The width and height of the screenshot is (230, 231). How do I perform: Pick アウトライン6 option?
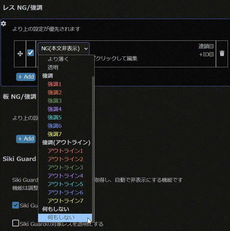click(x=65, y=192)
